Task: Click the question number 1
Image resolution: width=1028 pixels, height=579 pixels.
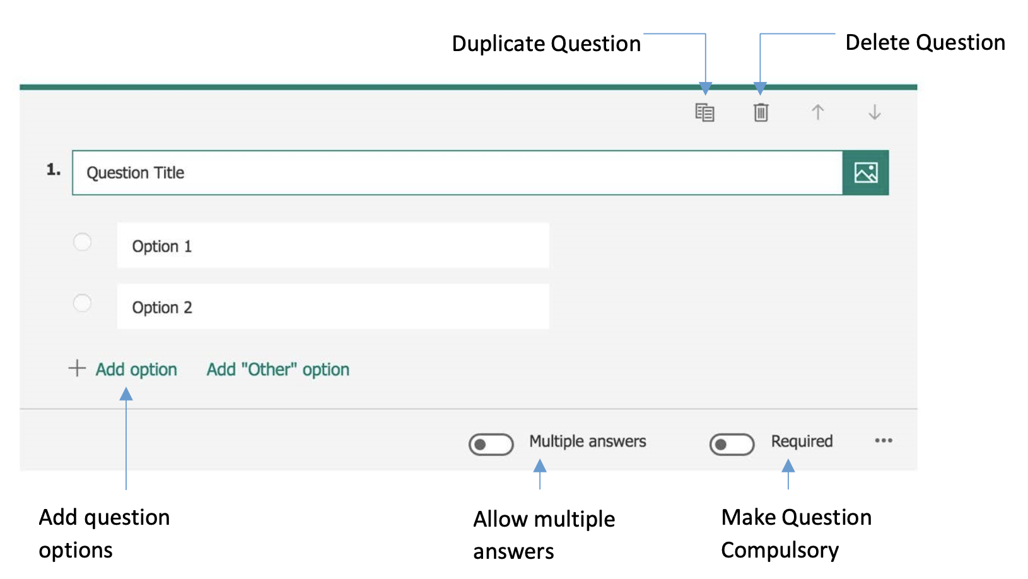Action: [54, 170]
